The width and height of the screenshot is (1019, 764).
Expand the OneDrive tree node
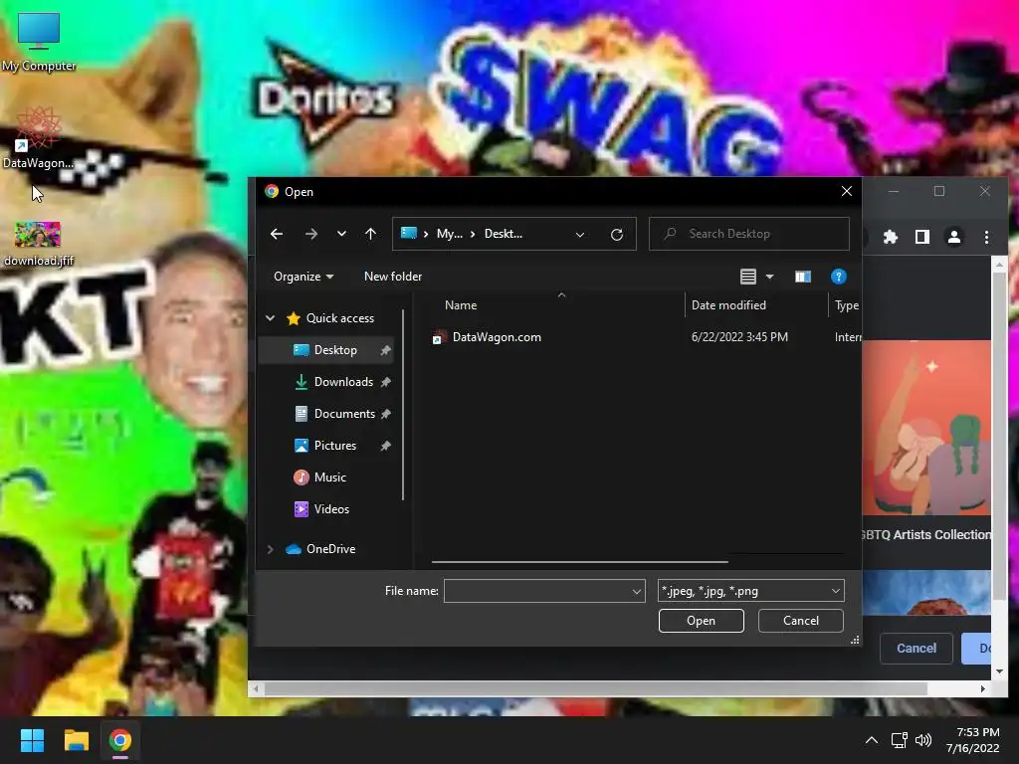pos(270,549)
